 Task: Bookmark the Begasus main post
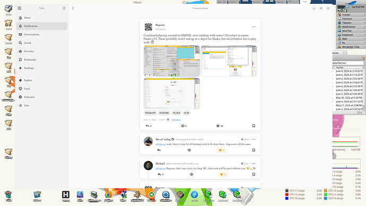coord(254,126)
